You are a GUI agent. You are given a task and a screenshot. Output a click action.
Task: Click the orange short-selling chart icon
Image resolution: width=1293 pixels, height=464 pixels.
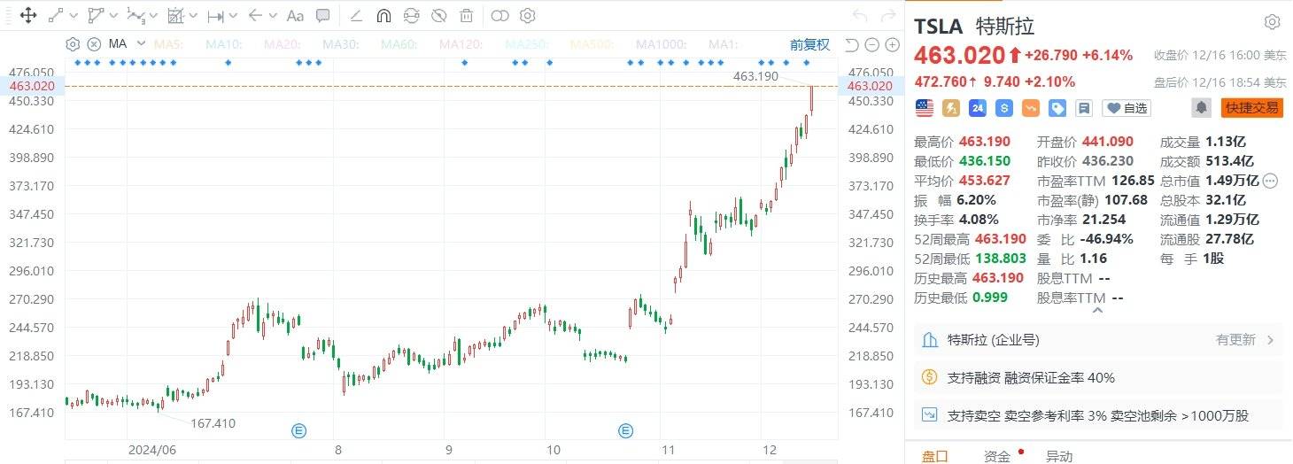[x=1031, y=108]
